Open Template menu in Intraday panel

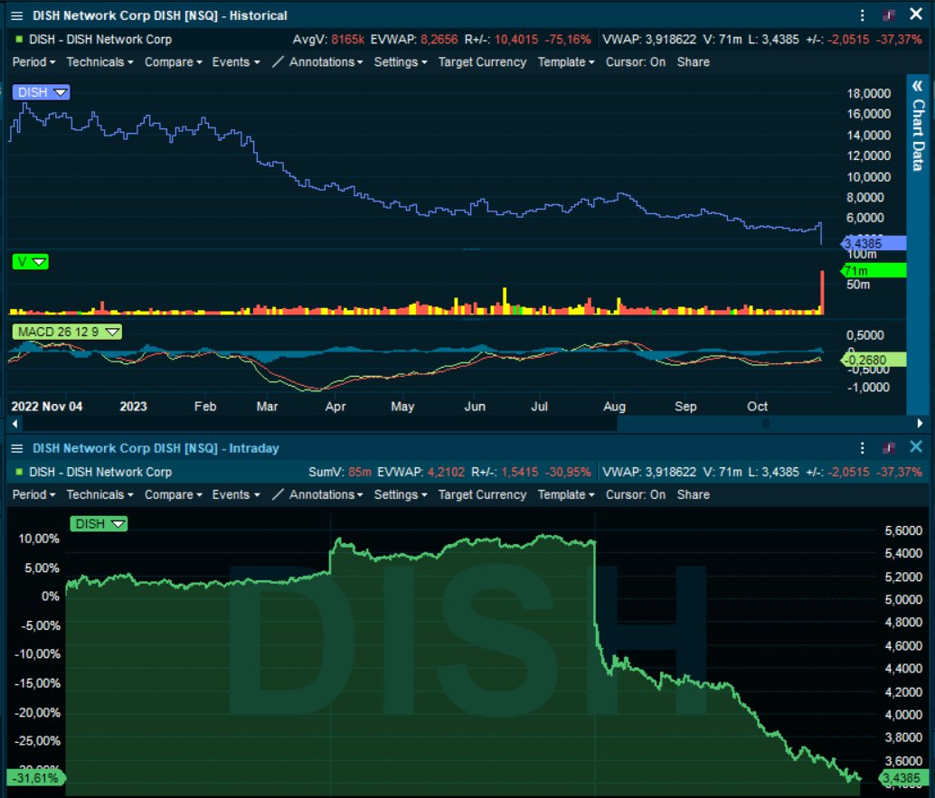pos(566,494)
